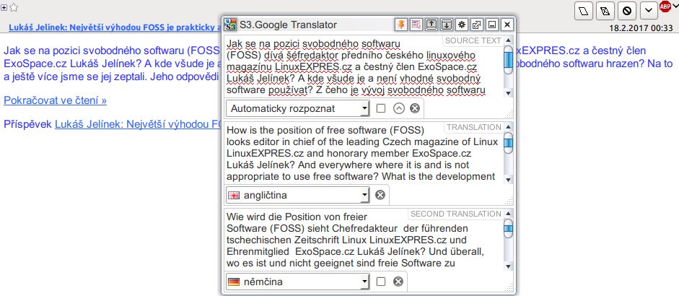Open translator settings gear icon

click(x=462, y=25)
